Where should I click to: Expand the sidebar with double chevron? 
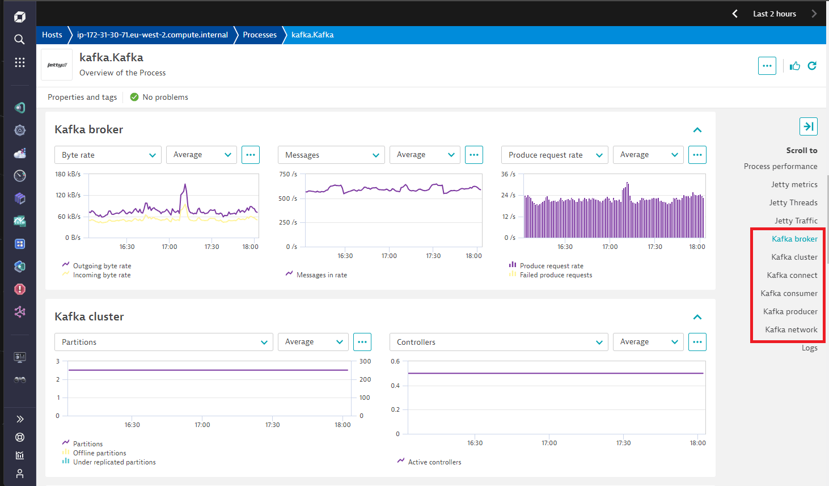point(19,419)
